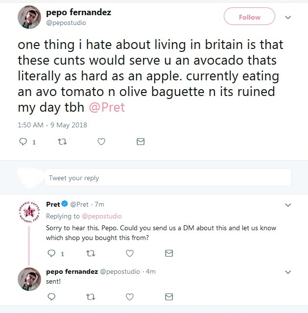
Task: Click envelope icon under "sent!" tweet
Action: pyautogui.click(x=169, y=296)
